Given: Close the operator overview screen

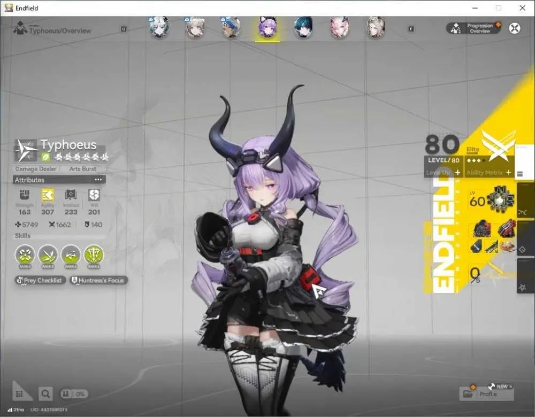Looking at the screenshot, I should click(x=515, y=28).
